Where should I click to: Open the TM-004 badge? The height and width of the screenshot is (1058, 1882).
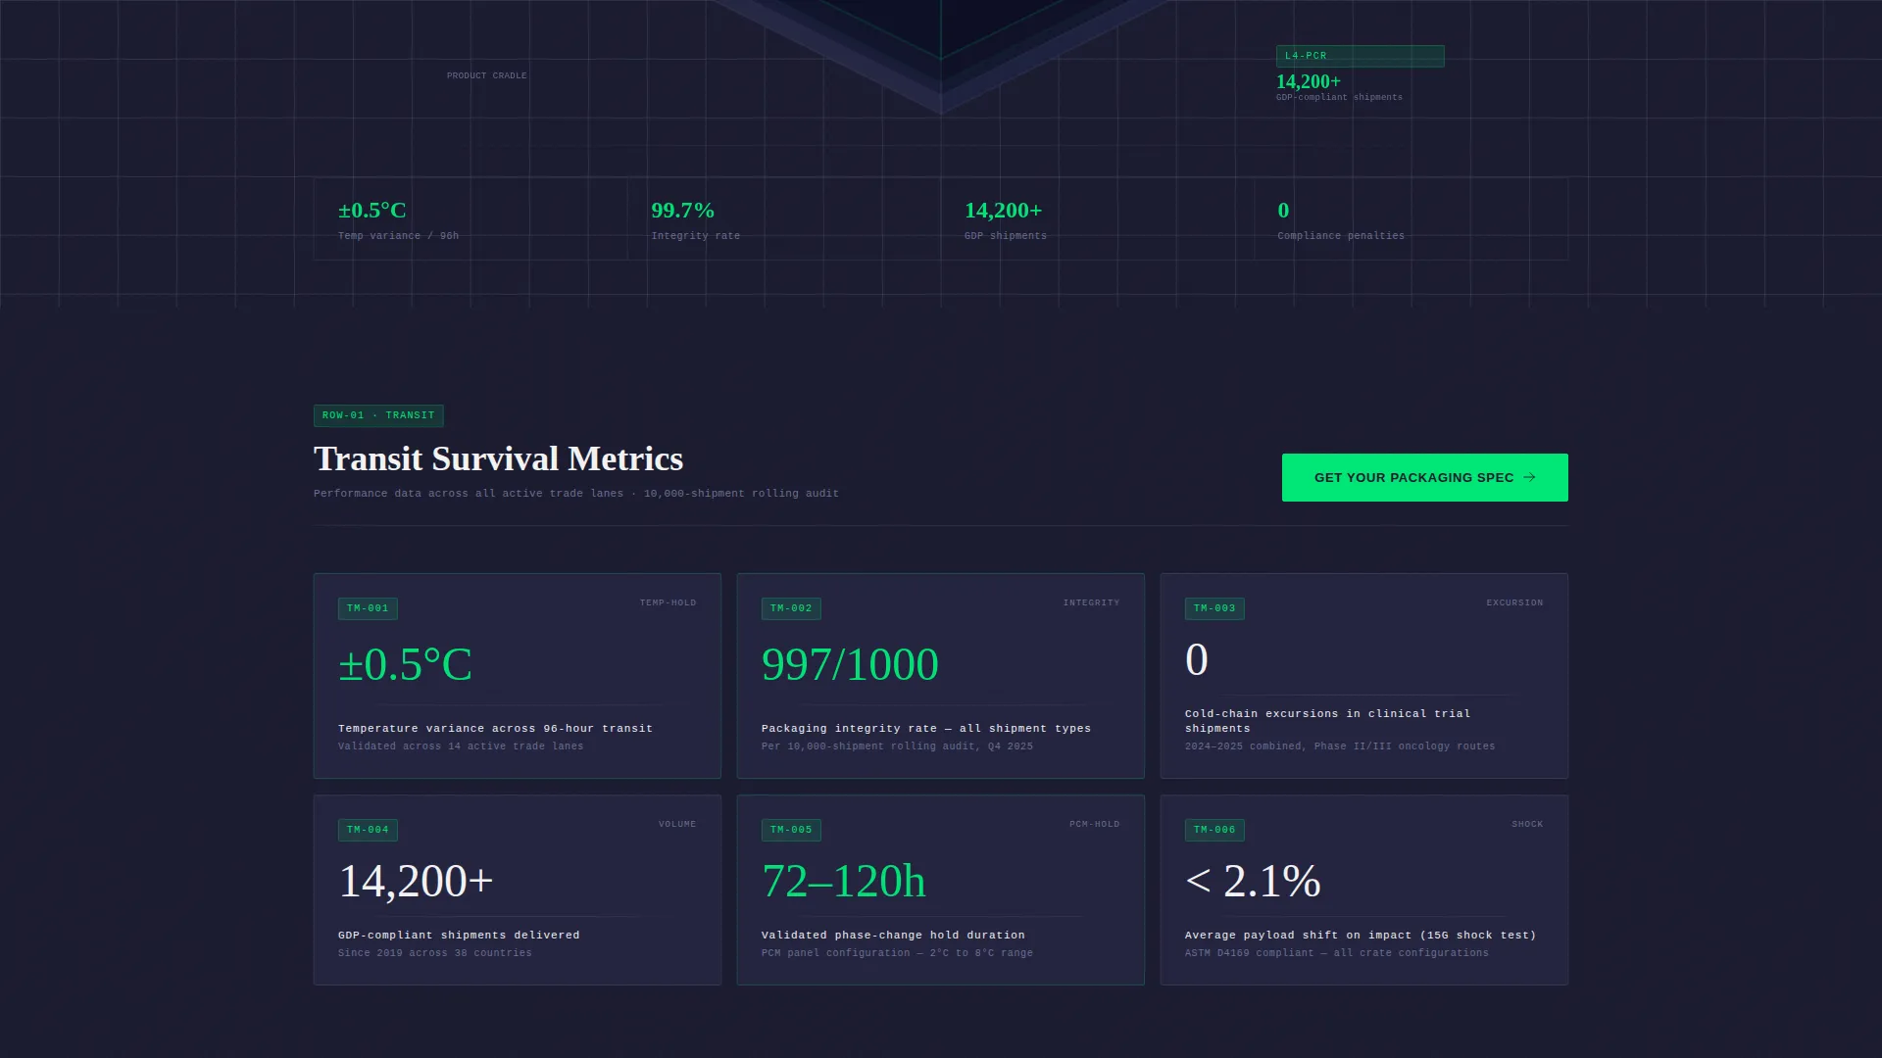tap(368, 830)
